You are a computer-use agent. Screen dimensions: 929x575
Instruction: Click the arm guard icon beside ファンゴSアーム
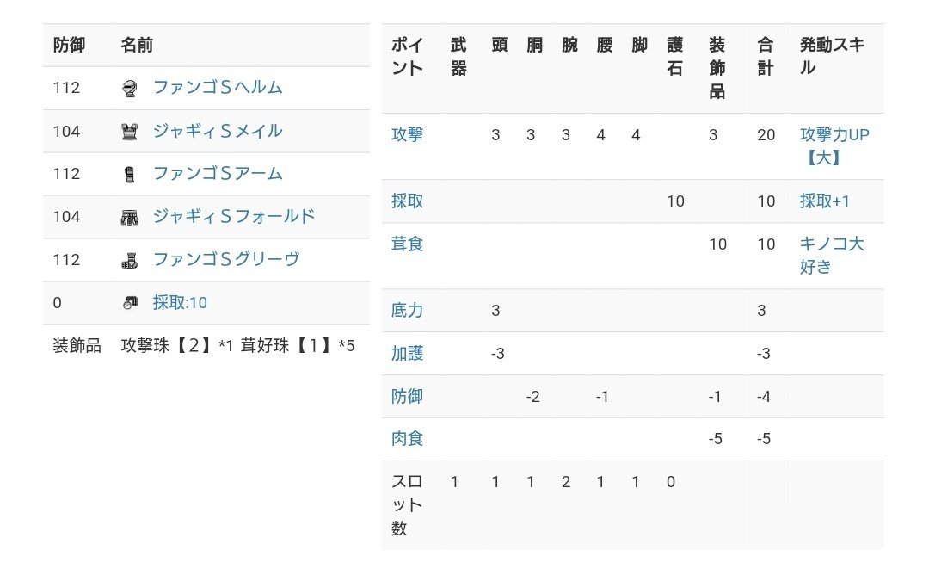[x=130, y=174]
